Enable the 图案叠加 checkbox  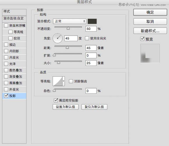click(x=6, y=83)
